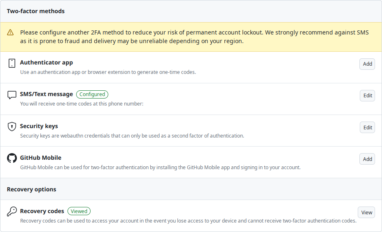Click the green Viewed badge
The width and height of the screenshot is (382, 232).
(x=79, y=211)
